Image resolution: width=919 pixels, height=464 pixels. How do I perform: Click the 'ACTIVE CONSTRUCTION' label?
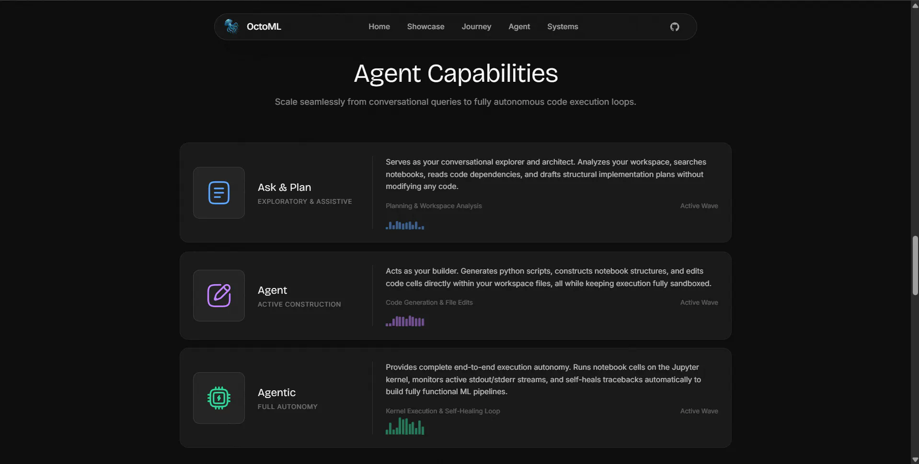point(299,304)
